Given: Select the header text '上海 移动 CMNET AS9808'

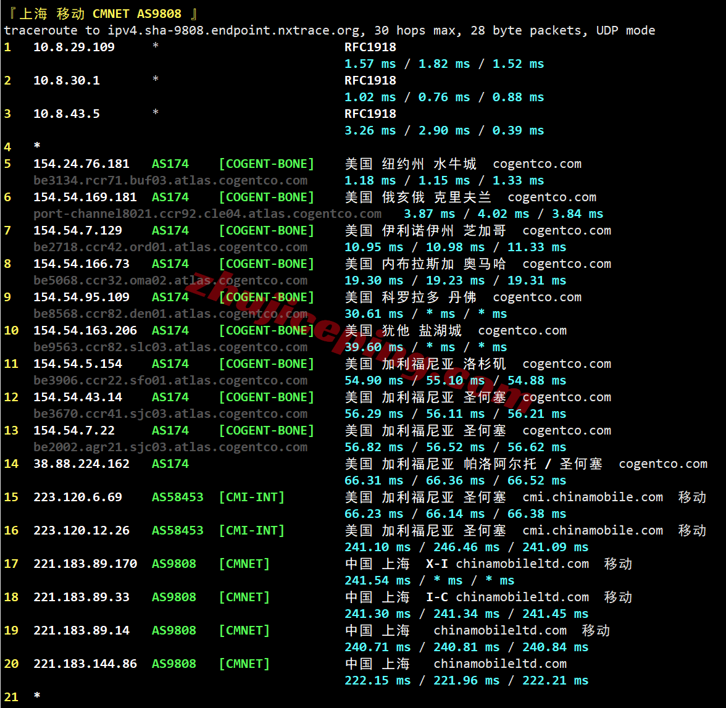Looking at the screenshot, I should coord(100,14).
